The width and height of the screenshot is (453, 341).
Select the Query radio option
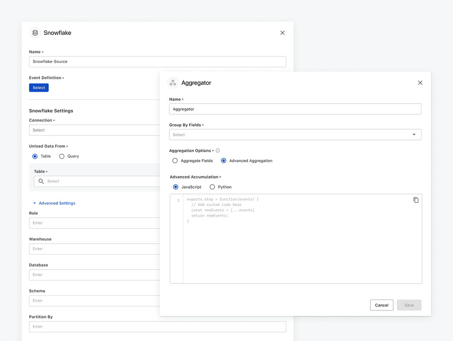pyautogui.click(x=61, y=156)
